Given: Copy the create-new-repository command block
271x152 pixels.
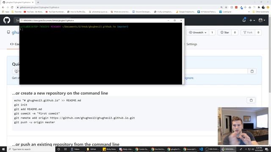Looking at the screenshot, I should click(x=251, y=100).
